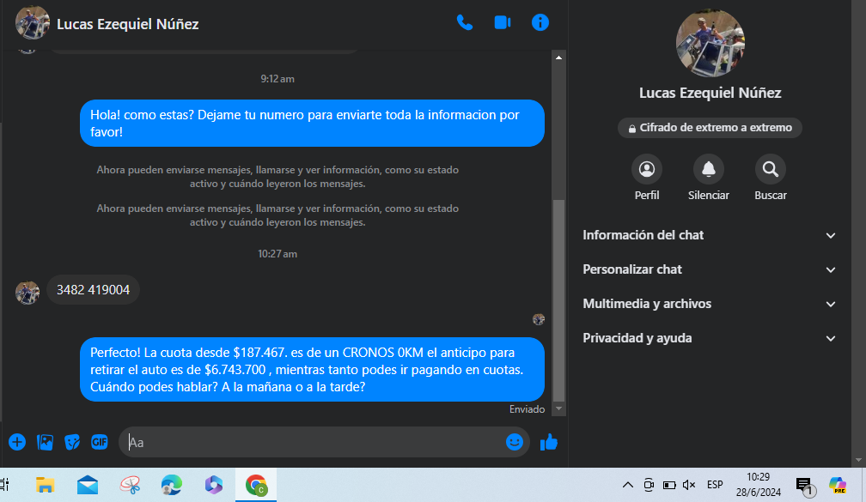Expand Información del chat section
The width and height of the screenshot is (866, 502).
(710, 235)
